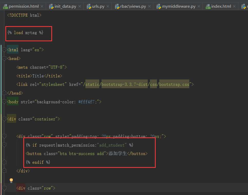Click the </head> closing fold marker
The height and width of the screenshot is (195, 248).
[x=4, y=93]
